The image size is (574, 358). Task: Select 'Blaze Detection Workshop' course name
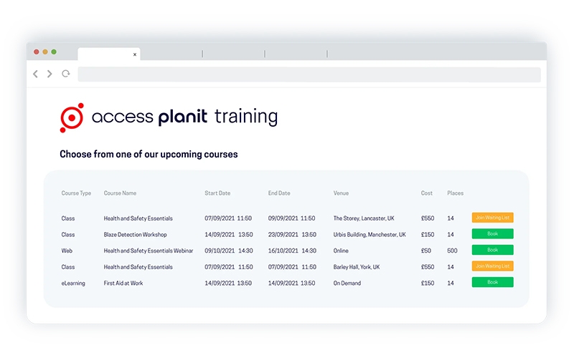(x=135, y=235)
